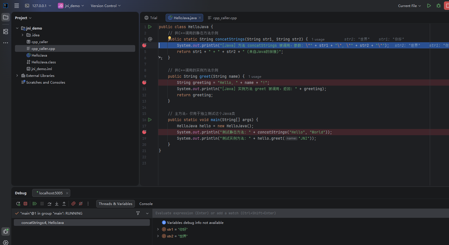Click the 'Variables debug info not available' message
Image resolution: width=449 pixels, height=245 pixels.
pos(195,222)
